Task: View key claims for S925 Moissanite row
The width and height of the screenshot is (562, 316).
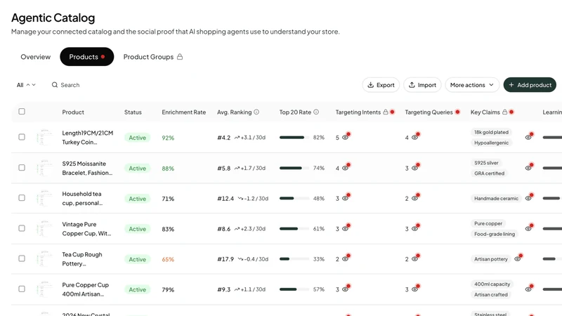Action: click(x=528, y=168)
